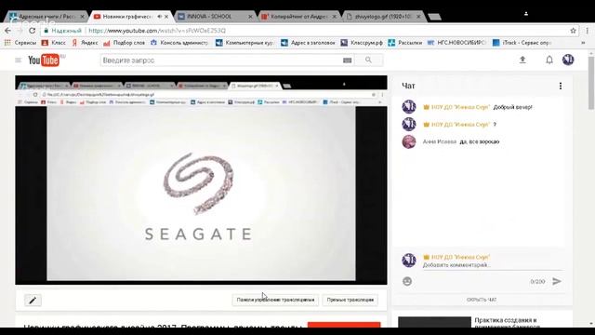Click the video player showing Seagate logo
This screenshot has height=335, width=595.
tap(201, 180)
